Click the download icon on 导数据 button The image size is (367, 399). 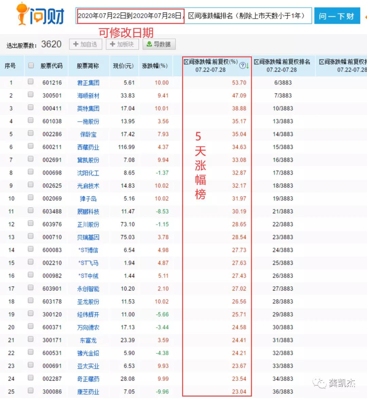click(x=149, y=44)
